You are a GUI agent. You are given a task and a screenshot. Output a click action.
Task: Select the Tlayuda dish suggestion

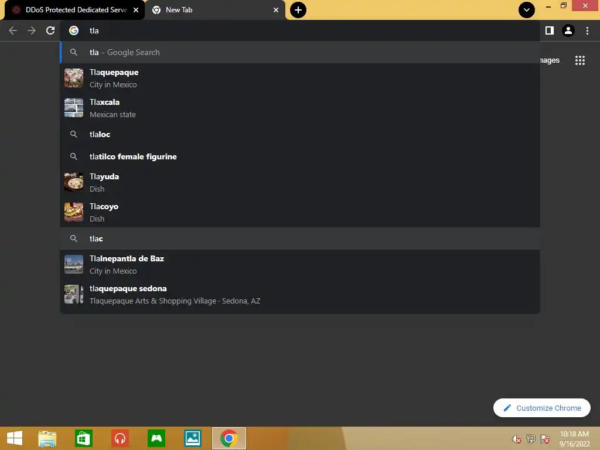[x=300, y=183]
